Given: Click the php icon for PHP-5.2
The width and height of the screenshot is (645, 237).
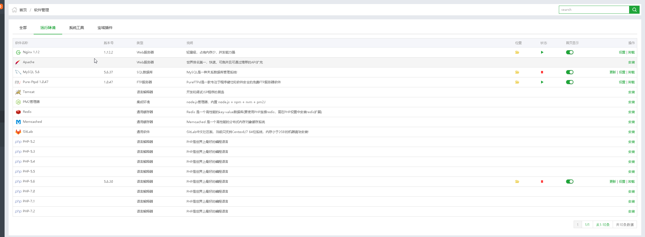Looking at the screenshot, I should click(x=18, y=142).
